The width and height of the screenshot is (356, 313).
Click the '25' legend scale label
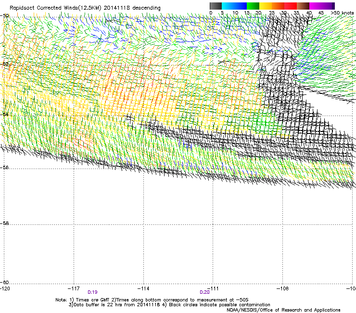click(272, 13)
